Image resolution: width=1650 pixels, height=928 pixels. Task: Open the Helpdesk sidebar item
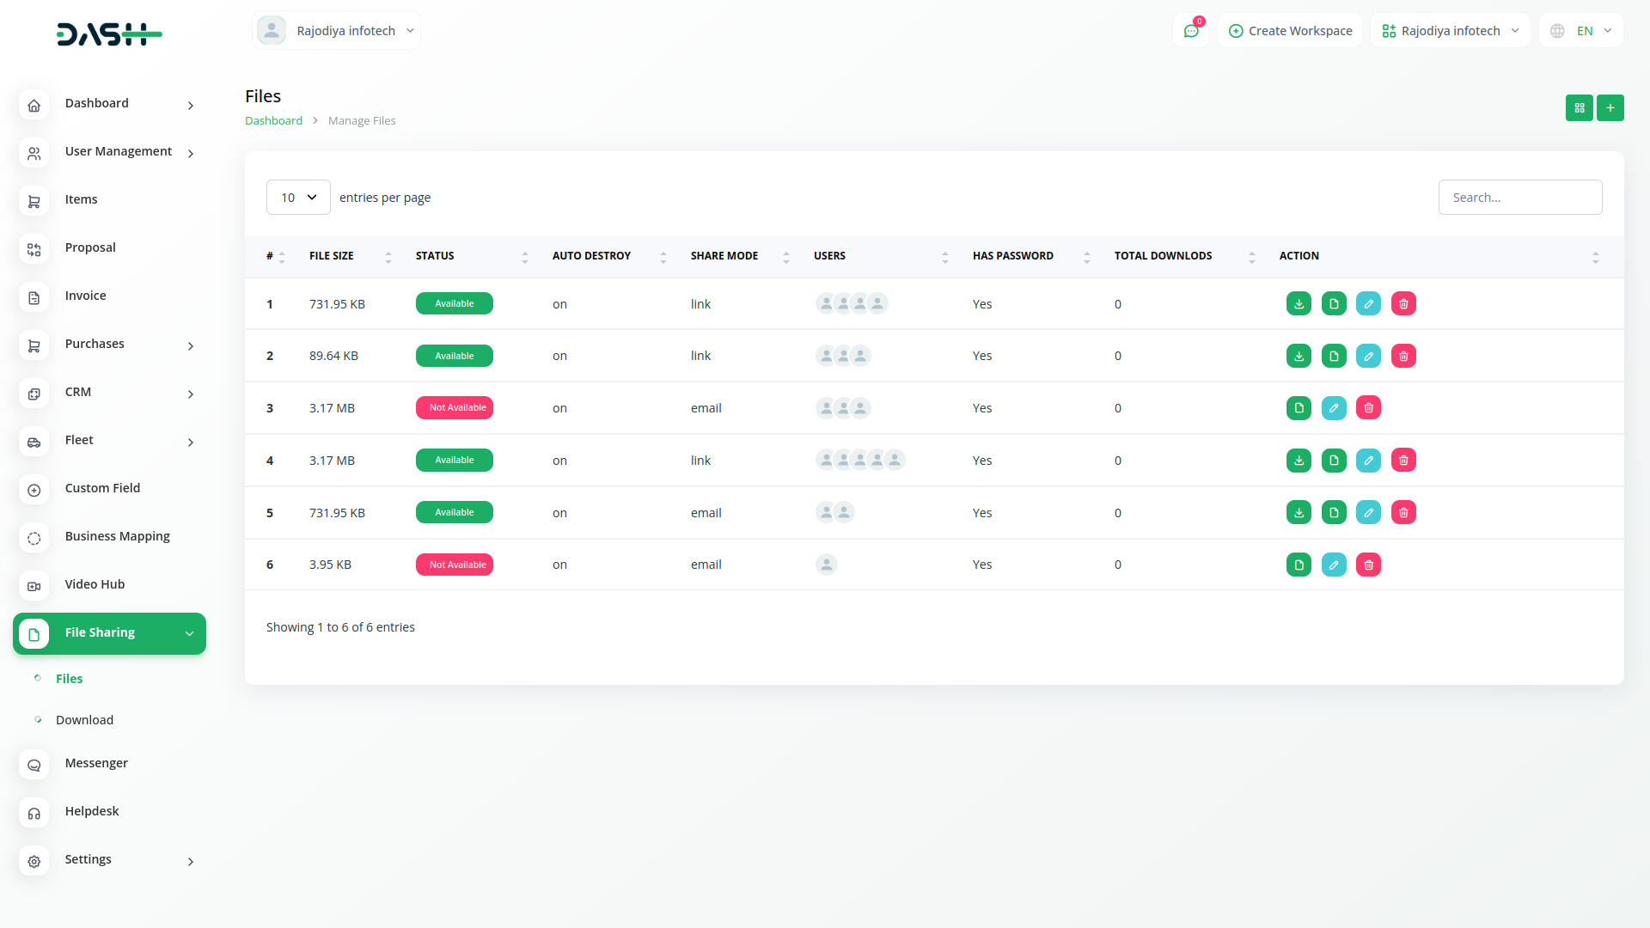92,811
